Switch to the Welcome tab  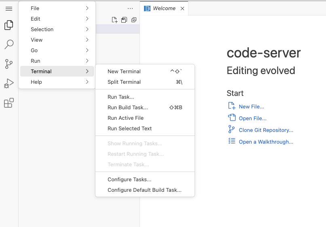(x=164, y=8)
